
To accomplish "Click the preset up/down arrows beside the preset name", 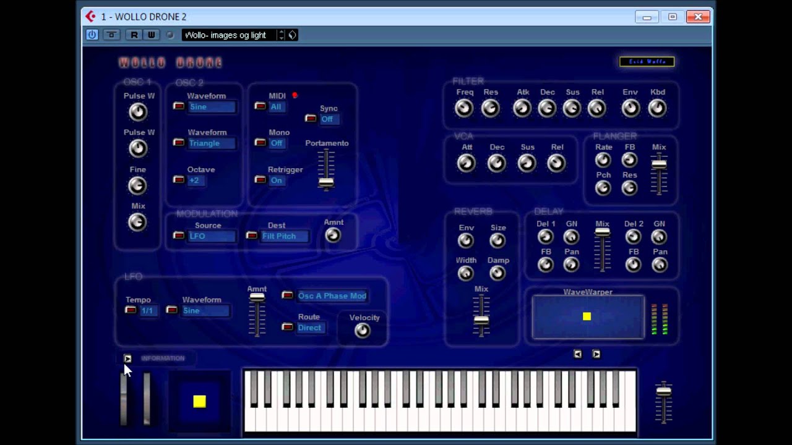I will [281, 35].
